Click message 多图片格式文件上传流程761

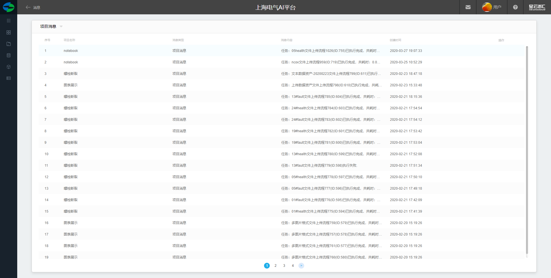(331, 246)
